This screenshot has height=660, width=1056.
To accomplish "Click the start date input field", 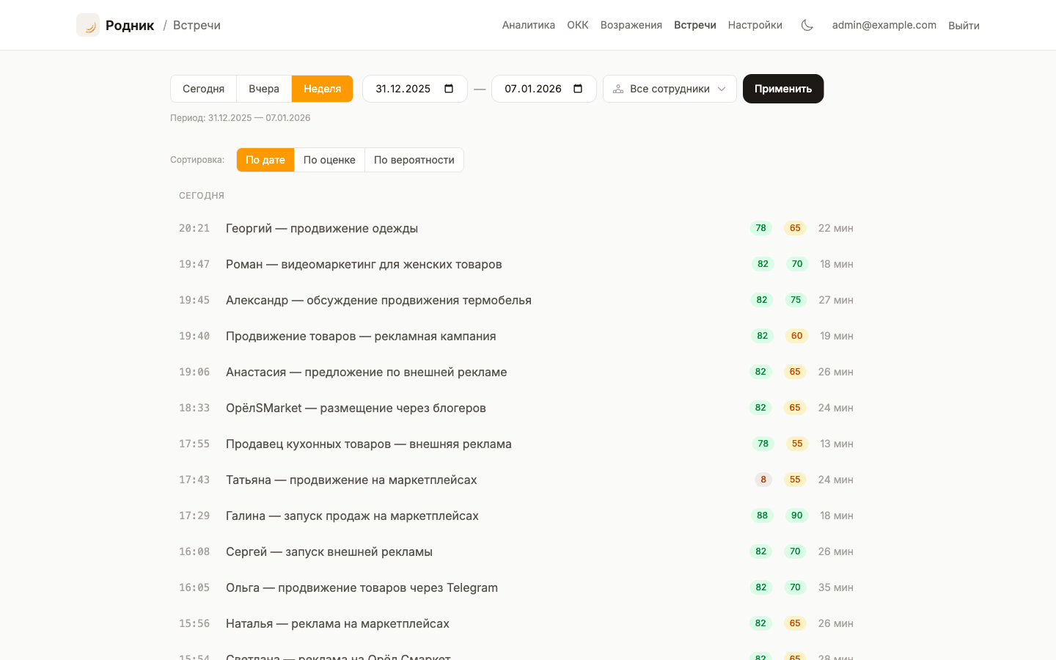I will tap(402, 88).
